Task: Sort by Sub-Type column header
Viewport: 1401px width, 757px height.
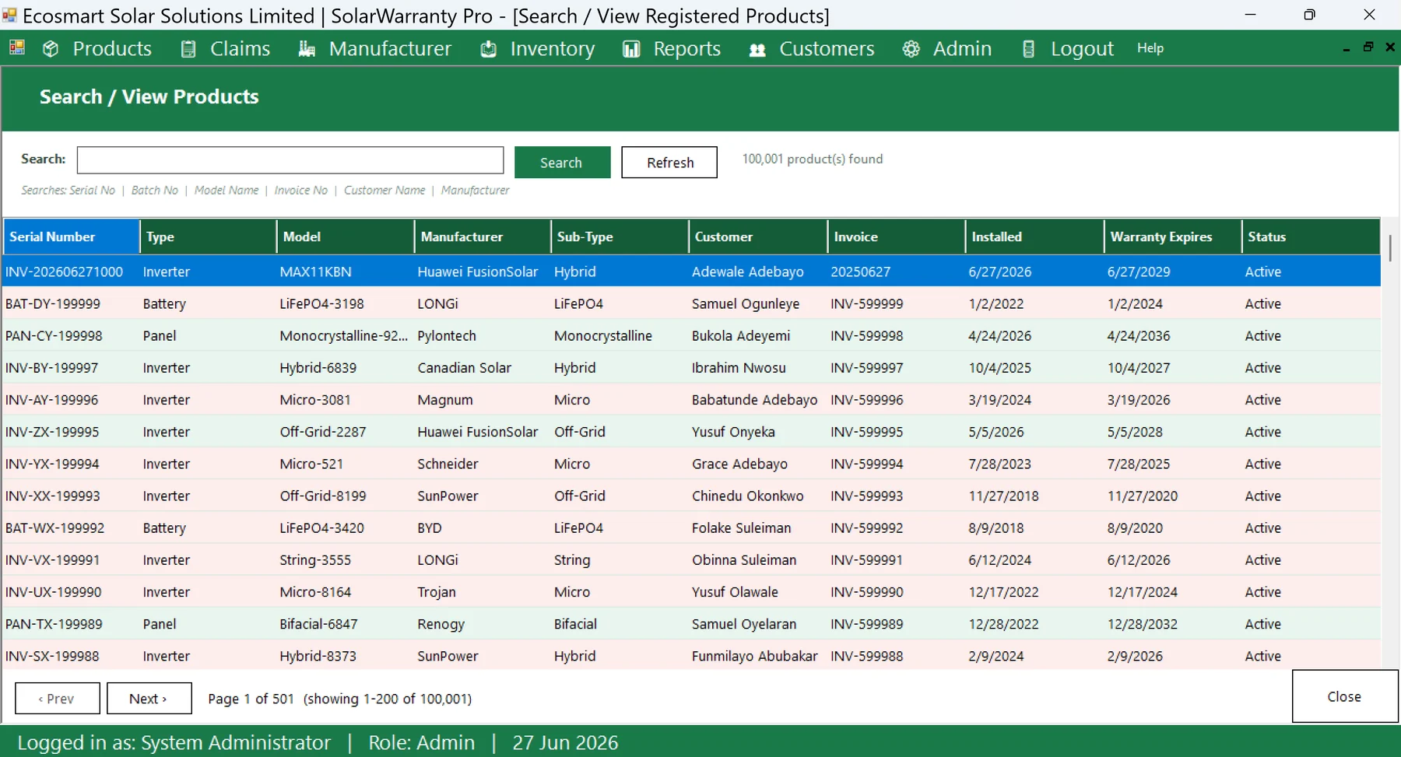Action: click(x=620, y=237)
